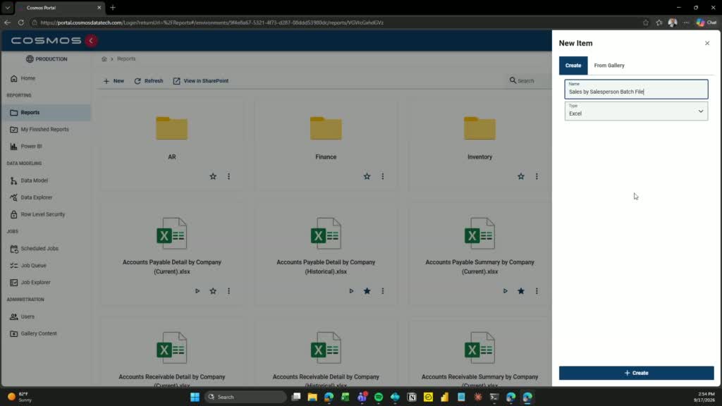722x406 pixels.
Task: Click the Name input field
Action: (x=637, y=90)
